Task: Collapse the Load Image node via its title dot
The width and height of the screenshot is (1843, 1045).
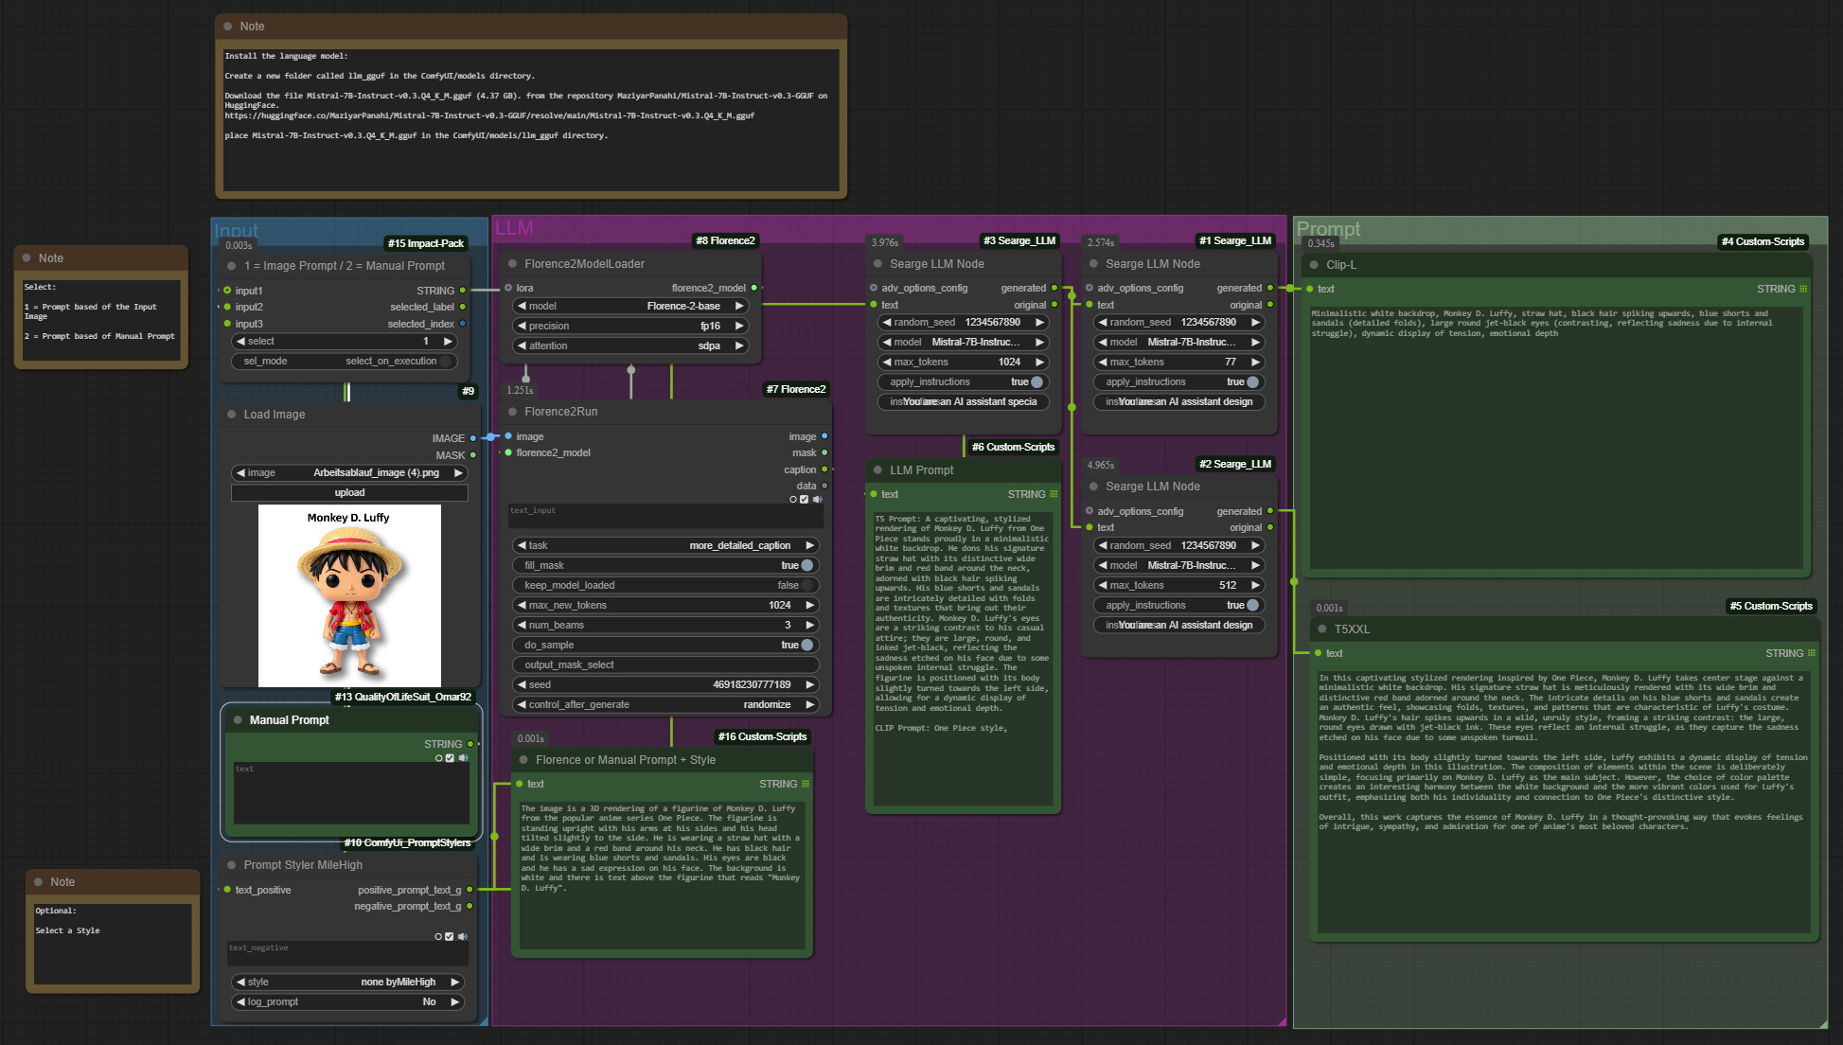Action: [232, 415]
